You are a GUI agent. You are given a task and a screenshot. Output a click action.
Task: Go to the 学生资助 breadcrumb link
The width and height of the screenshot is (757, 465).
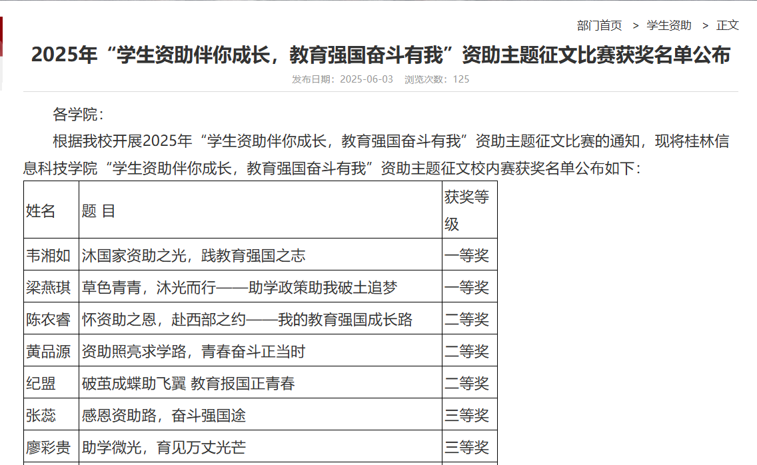[669, 25]
